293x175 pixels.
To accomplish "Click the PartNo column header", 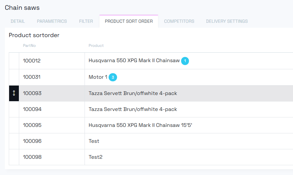I will click(28, 46).
